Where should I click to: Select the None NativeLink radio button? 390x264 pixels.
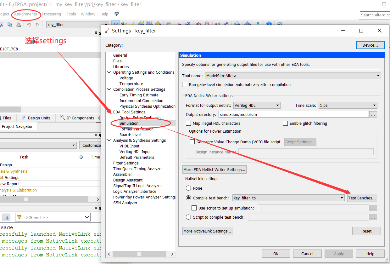pos(188,188)
